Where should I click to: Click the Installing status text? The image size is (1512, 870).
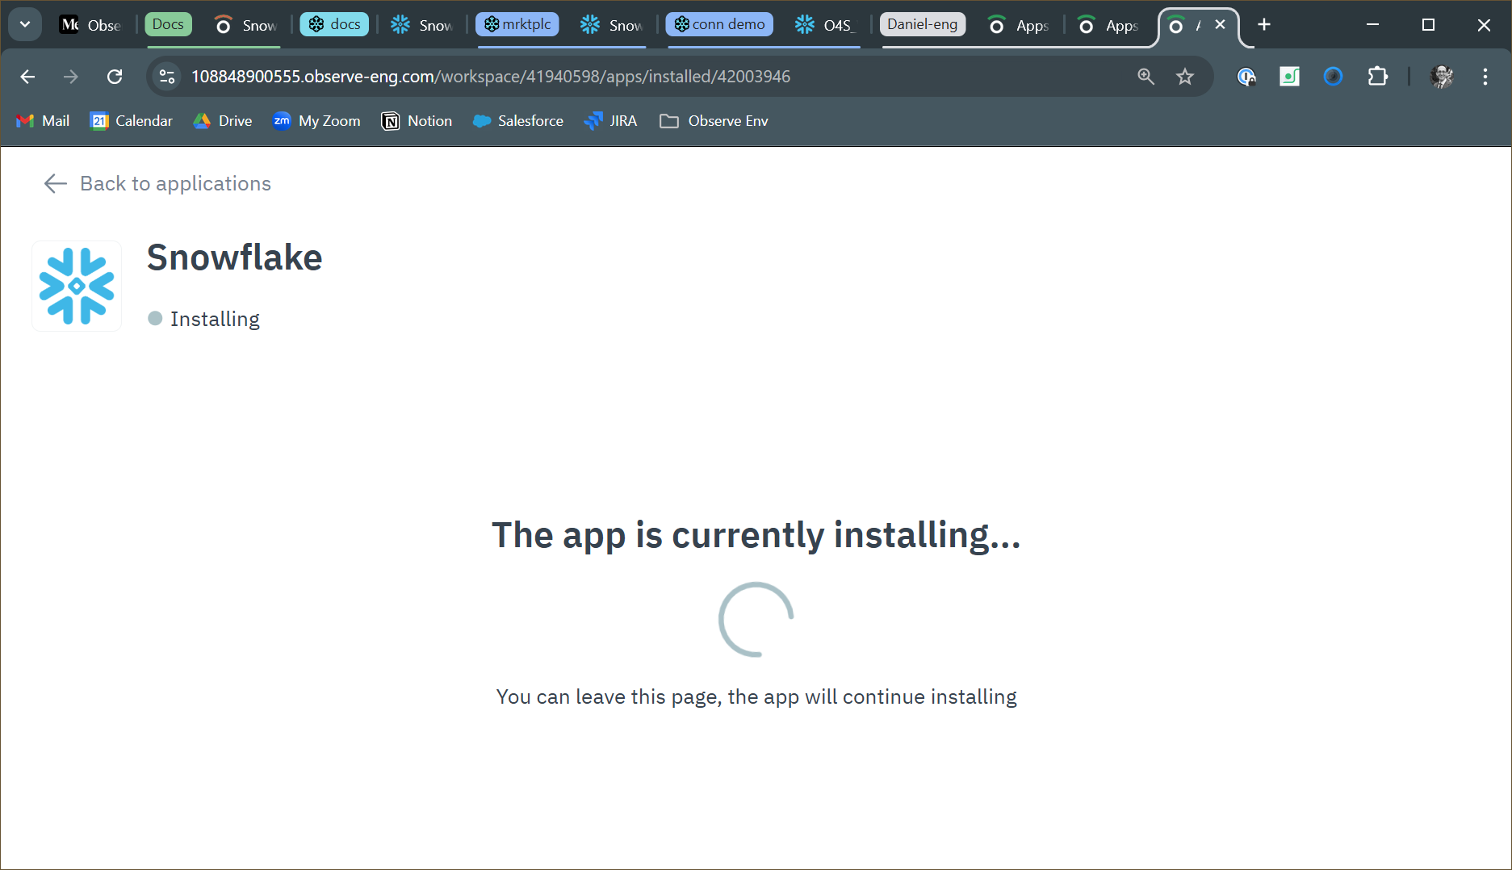pyautogui.click(x=215, y=320)
